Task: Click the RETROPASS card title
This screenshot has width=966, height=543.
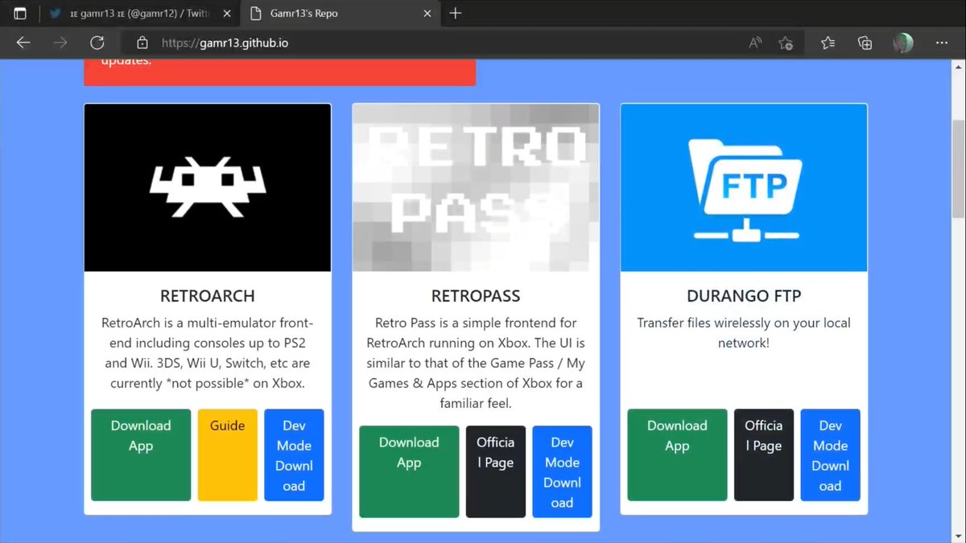Action: click(x=476, y=296)
